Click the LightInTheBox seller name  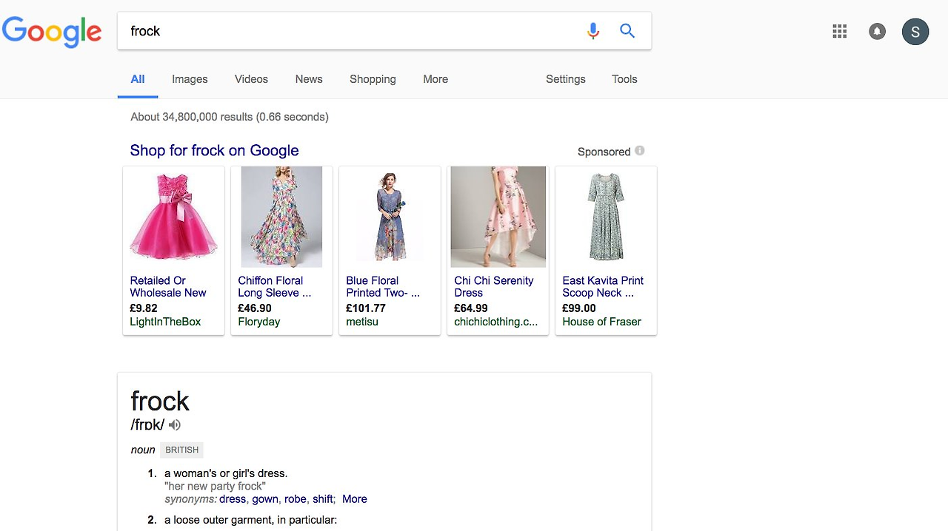165,322
